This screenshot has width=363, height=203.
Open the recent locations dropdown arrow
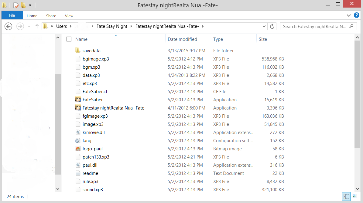(29, 26)
